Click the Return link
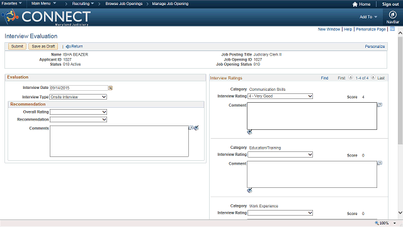This screenshot has height=227, width=403. [74, 46]
